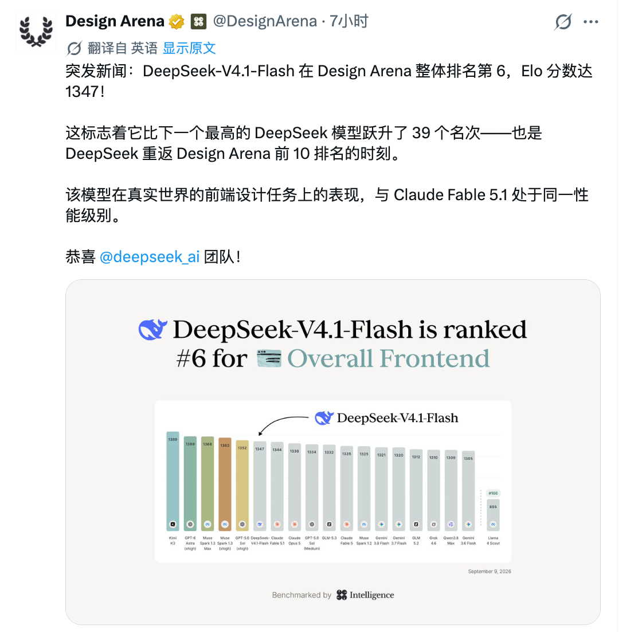Open the Design Arena laurel avatar

[36, 32]
